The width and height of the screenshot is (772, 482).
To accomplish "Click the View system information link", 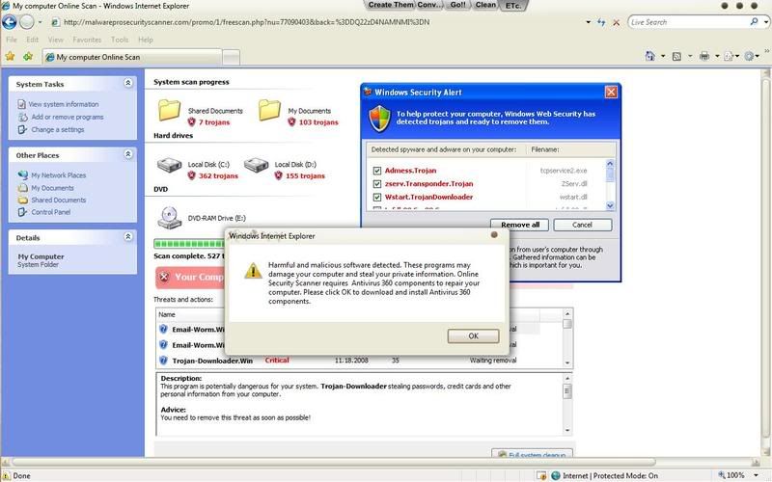I will tap(64, 104).
